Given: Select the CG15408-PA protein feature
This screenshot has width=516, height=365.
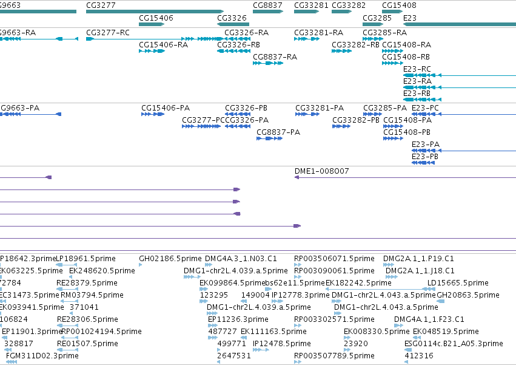Looking at the screenshot, I should (x=394, y=126).
